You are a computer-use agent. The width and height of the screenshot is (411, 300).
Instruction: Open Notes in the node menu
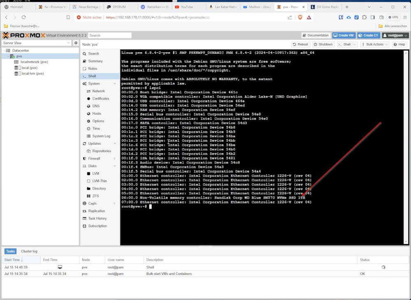(92, 68)
